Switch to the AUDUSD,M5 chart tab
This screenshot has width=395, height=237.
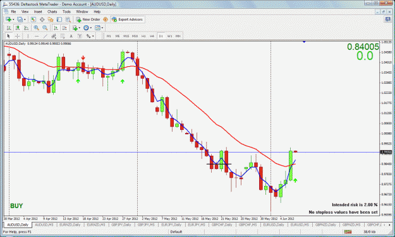pos(44,224)
